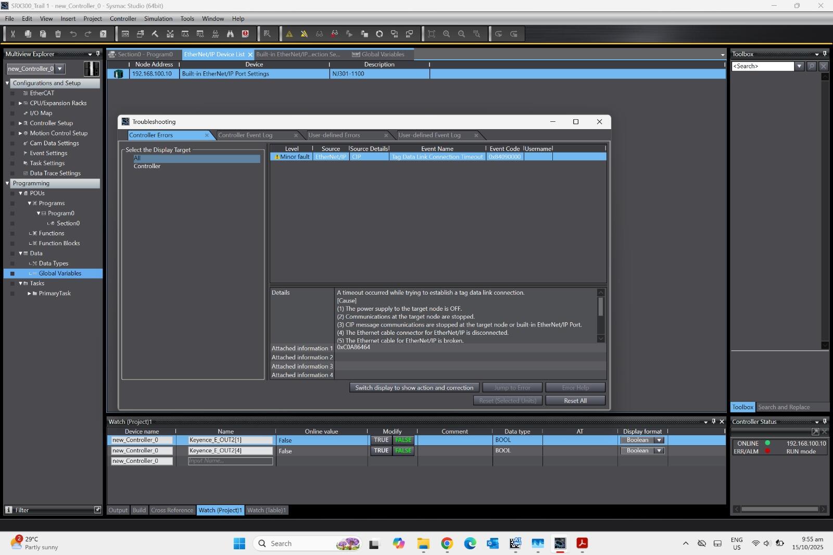The width and height of the screenshot is (833, 555).
Task: Open the Simulation menu
Action: (158, 19)
